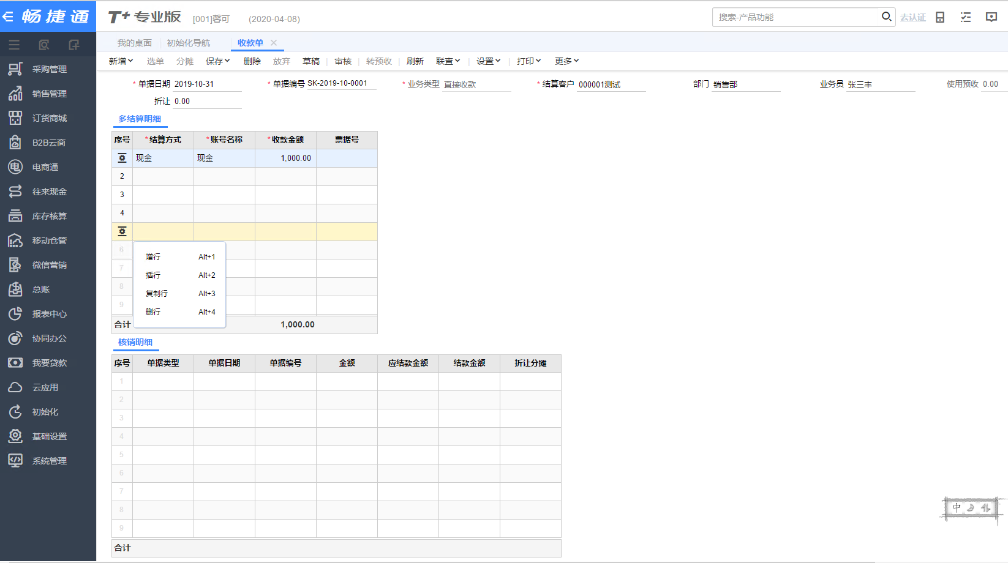Select the 收款金额 cell 1,000.00
The image size is (1008, 563).
pyautogui.click(x=285, y=158)
